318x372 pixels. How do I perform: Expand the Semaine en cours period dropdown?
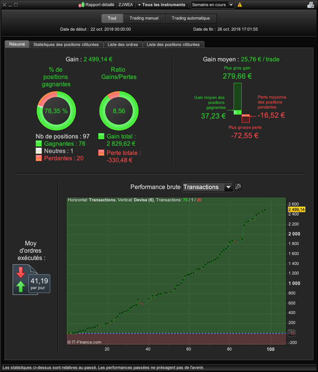213,5
